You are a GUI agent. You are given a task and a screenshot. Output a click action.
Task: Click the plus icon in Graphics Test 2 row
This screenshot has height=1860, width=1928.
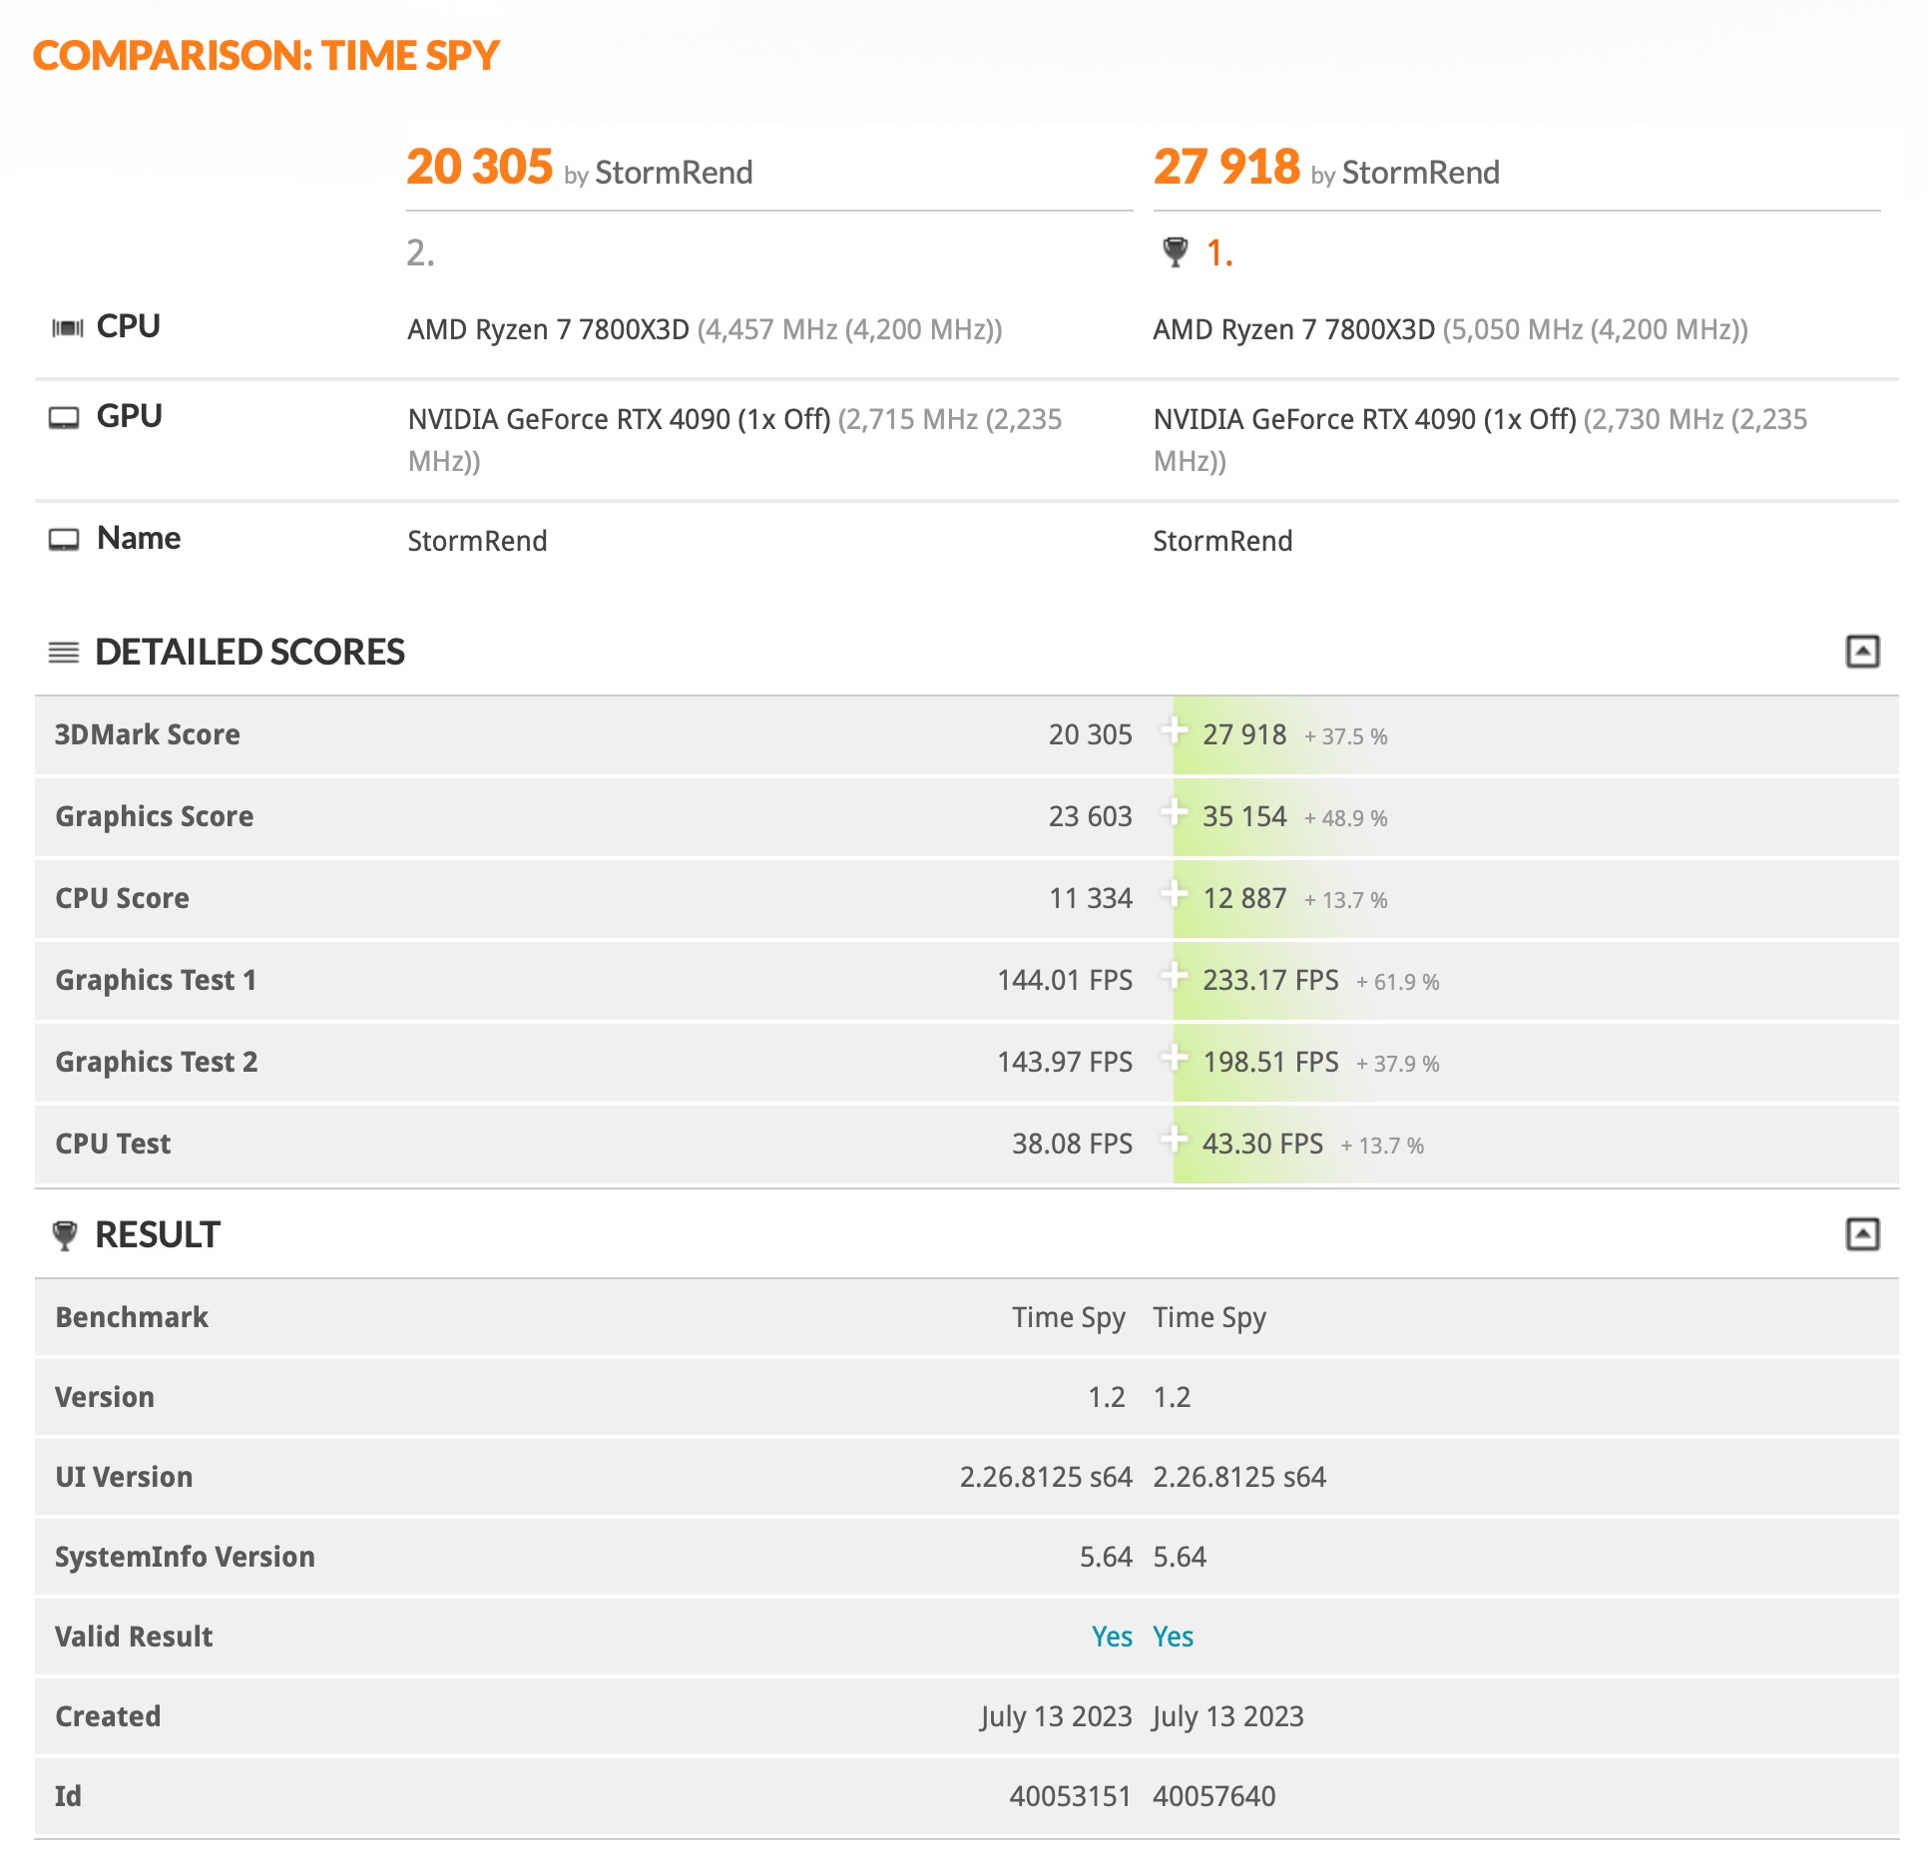pyautogui.click(x=1175, y=1058)
